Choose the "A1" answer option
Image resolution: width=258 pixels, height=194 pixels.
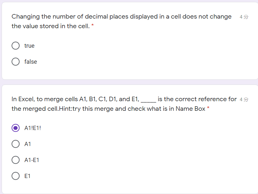[15, 144]
